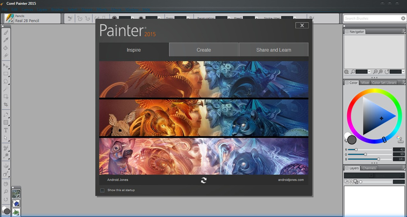Select the Eraser tool

pos(6,55)
